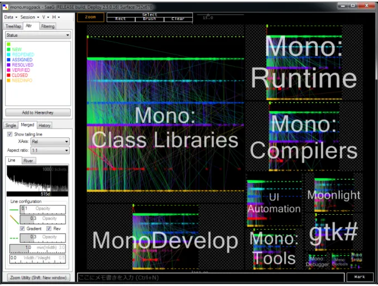Click the unlabeled lime color swatch

9,44
